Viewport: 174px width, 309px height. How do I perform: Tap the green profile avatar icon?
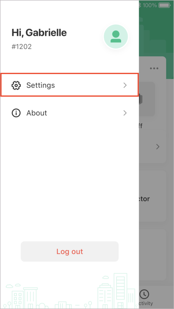(x=116, y=37)
